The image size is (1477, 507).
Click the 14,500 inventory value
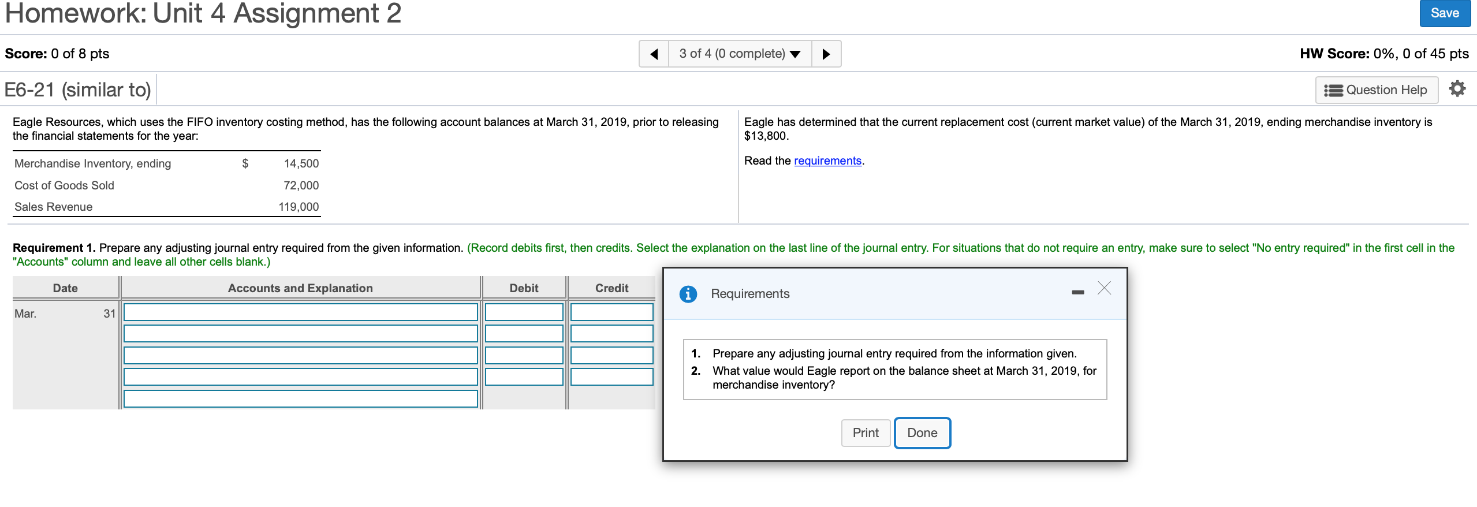pos(301,163)
